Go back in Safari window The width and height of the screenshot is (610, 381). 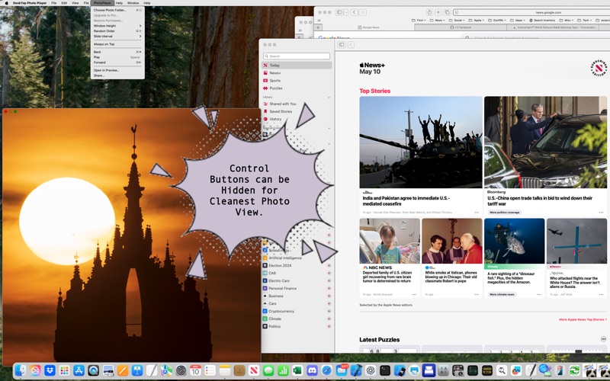coord(354,12)
